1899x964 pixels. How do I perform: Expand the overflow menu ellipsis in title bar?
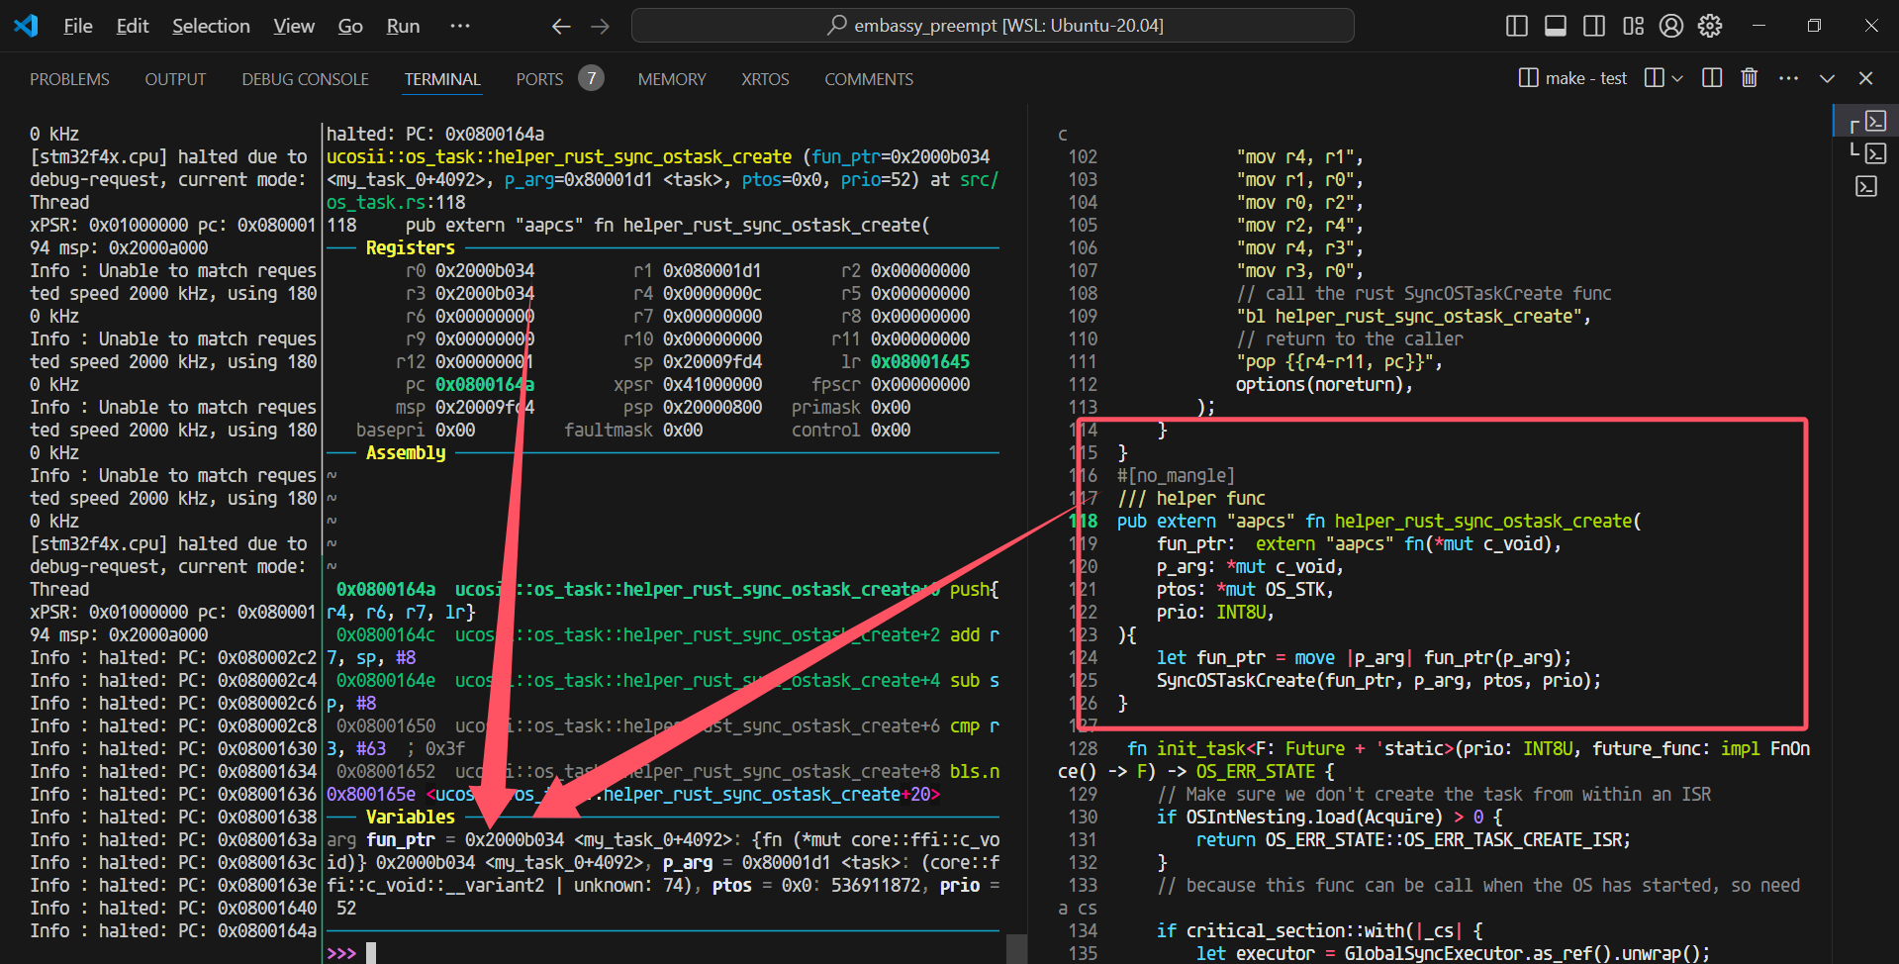460,26
